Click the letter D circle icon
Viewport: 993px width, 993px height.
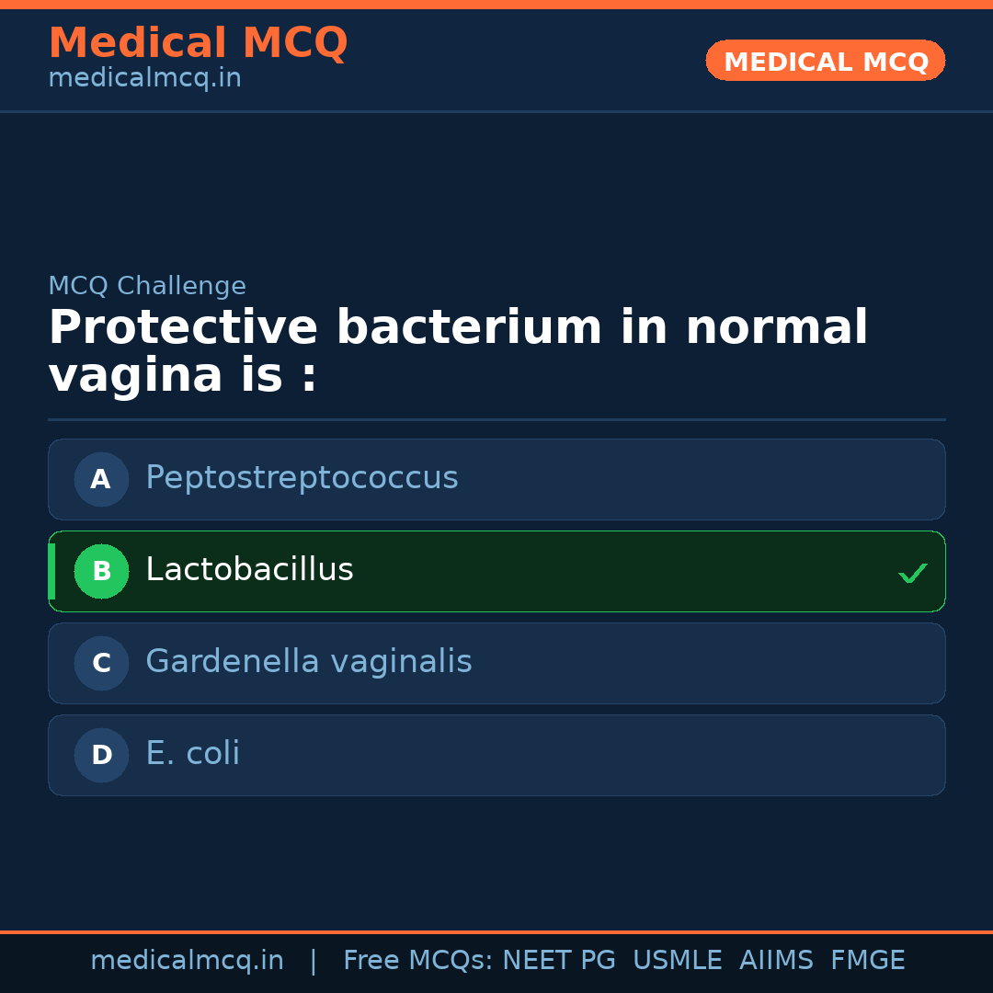pyautogui.click(x=101, y=755)
